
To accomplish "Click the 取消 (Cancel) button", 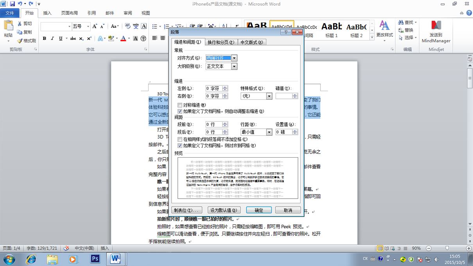I will coord(288,210).
